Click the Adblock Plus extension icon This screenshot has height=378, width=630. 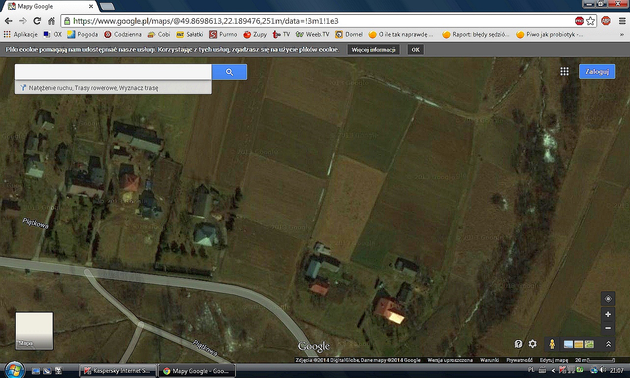point(606,21)
